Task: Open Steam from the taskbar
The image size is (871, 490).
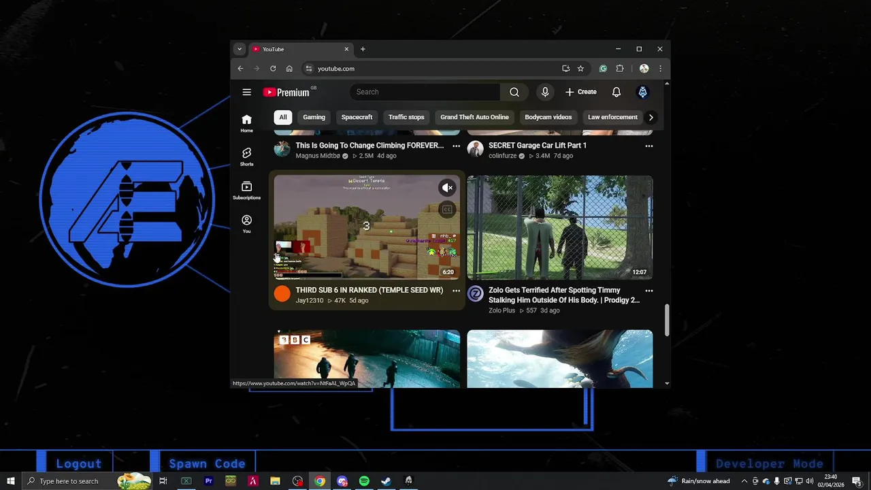Action: pos(386,481)
